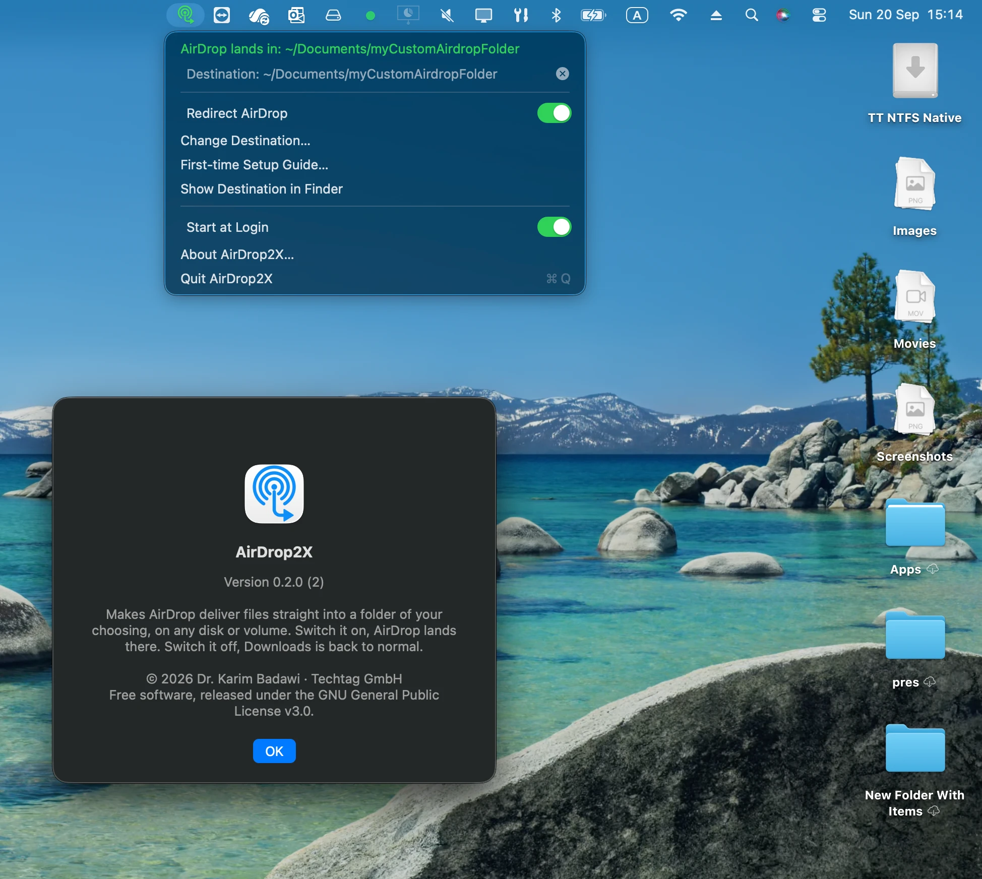The width and height of the screenshot is (982, 879).
Task: Click the iCloud download badge next to Apps
Action: [933, 569]
